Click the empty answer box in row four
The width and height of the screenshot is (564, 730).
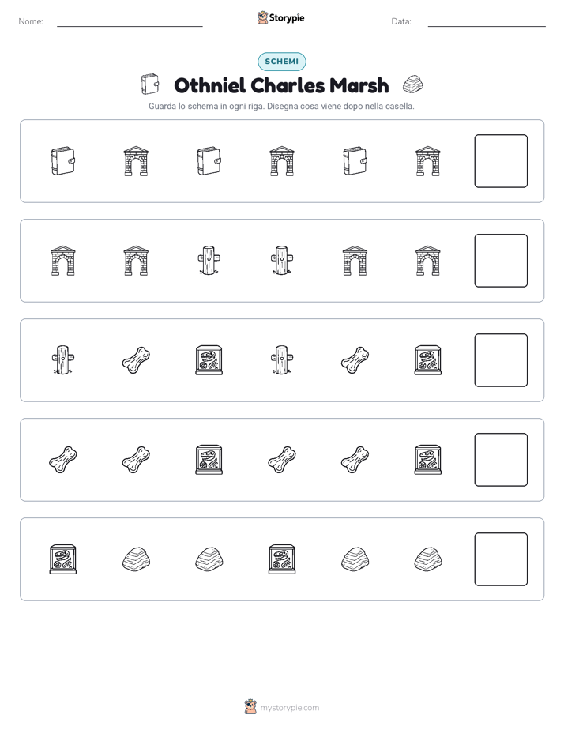(501, 460)
